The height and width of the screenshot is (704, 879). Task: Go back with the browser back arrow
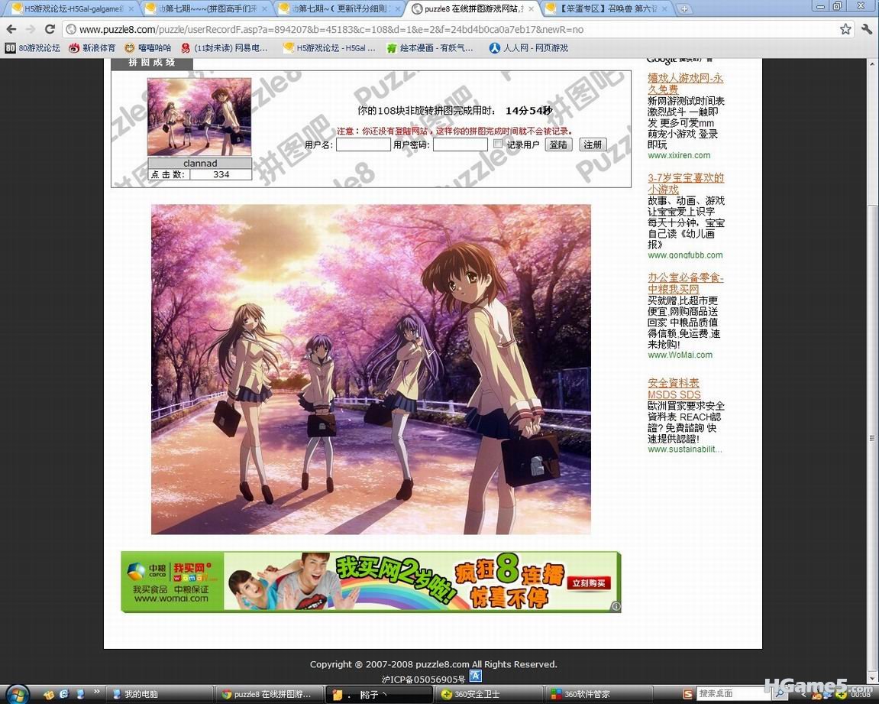[x=11, y=29]
